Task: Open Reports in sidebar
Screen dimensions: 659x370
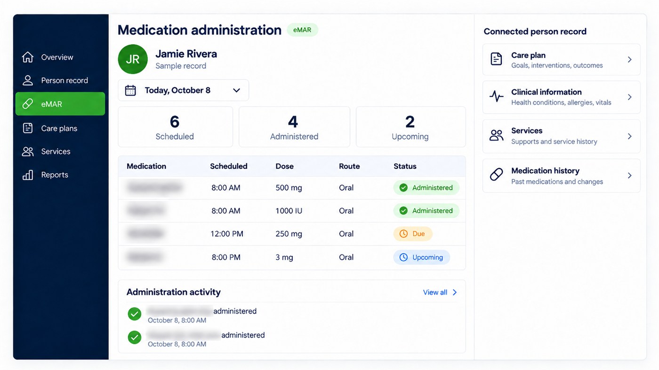Action: [60, 175]
